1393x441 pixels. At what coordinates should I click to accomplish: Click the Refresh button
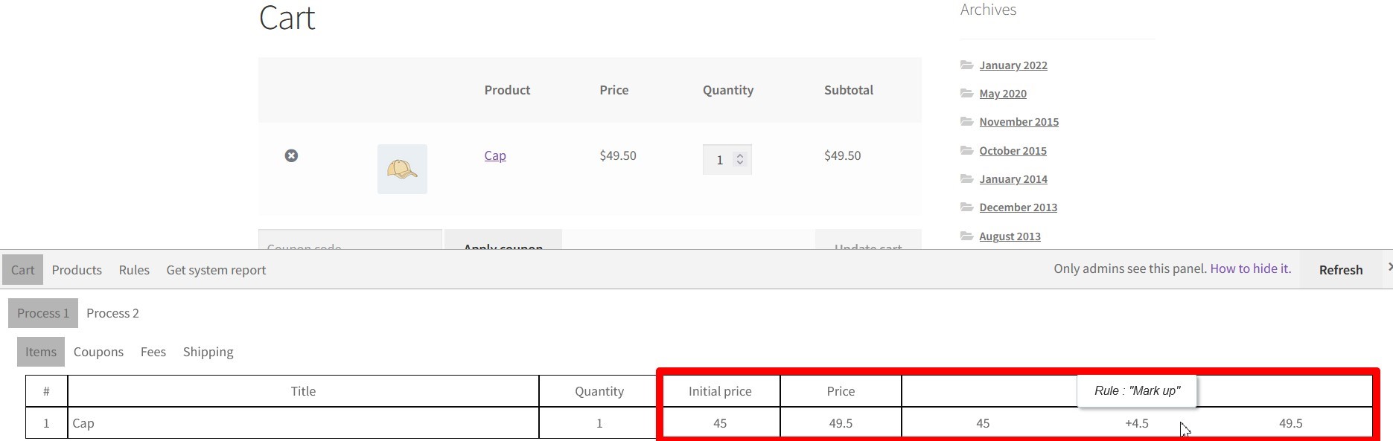tap(1341, 270)
